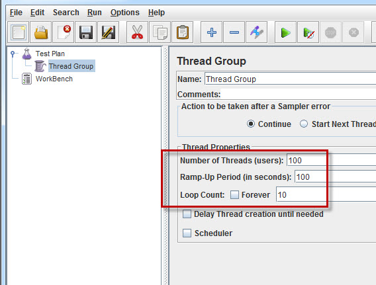
Task: Start the test with the green play icon
Action: tap(285, 32)
